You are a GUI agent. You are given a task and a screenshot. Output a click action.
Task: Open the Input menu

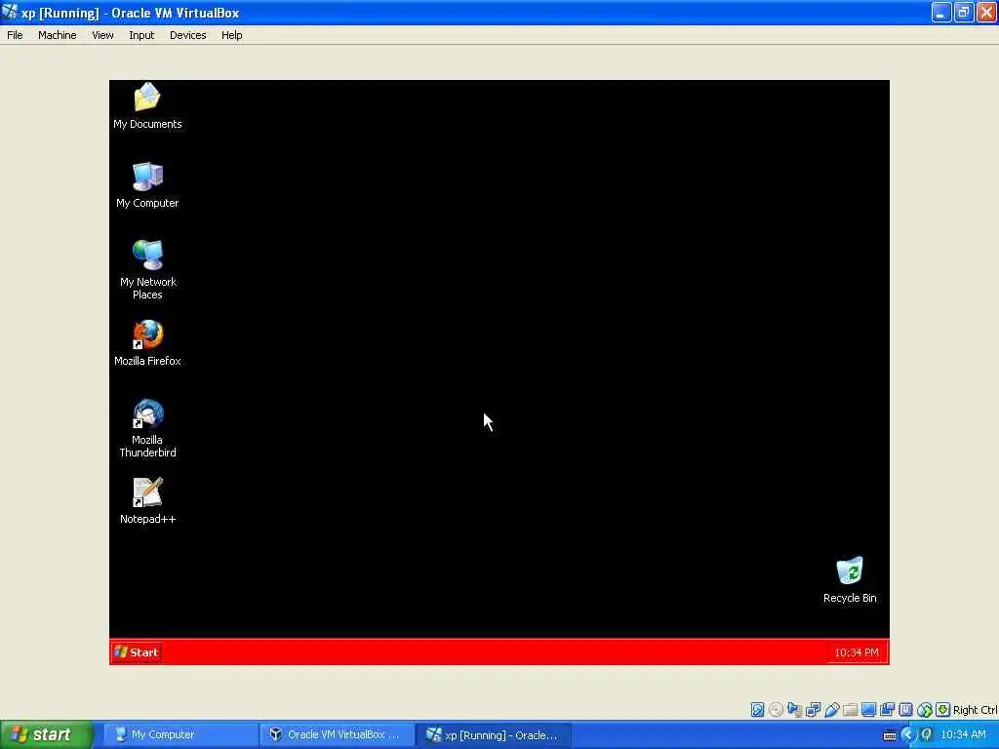pos(141,35)
